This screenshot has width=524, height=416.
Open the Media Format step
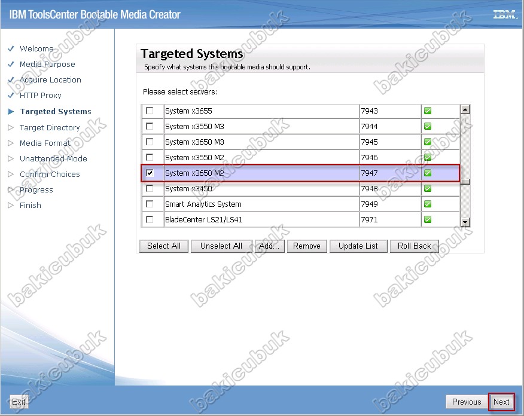click(x=45, y=143)
